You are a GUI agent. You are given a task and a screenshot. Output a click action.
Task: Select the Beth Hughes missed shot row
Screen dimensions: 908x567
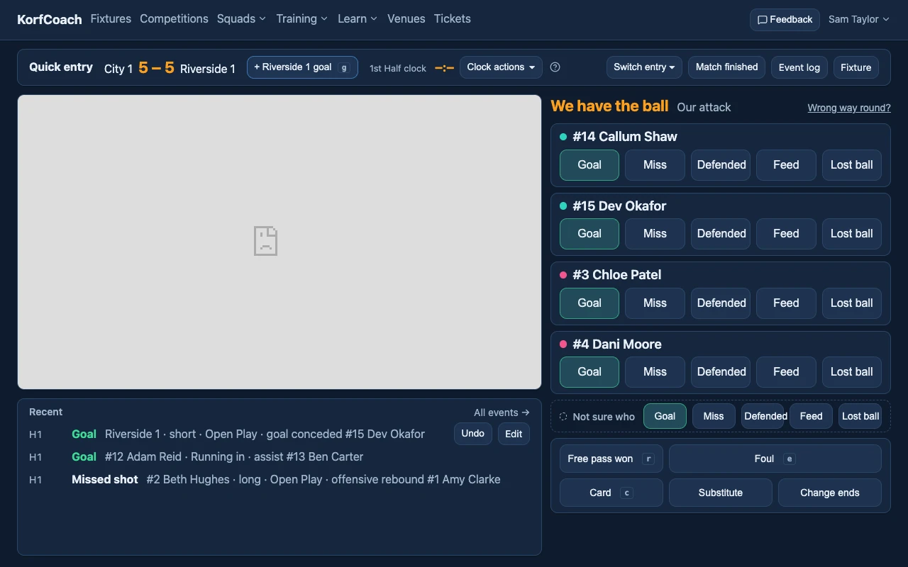pyautogui.click(x=279, y=480)
